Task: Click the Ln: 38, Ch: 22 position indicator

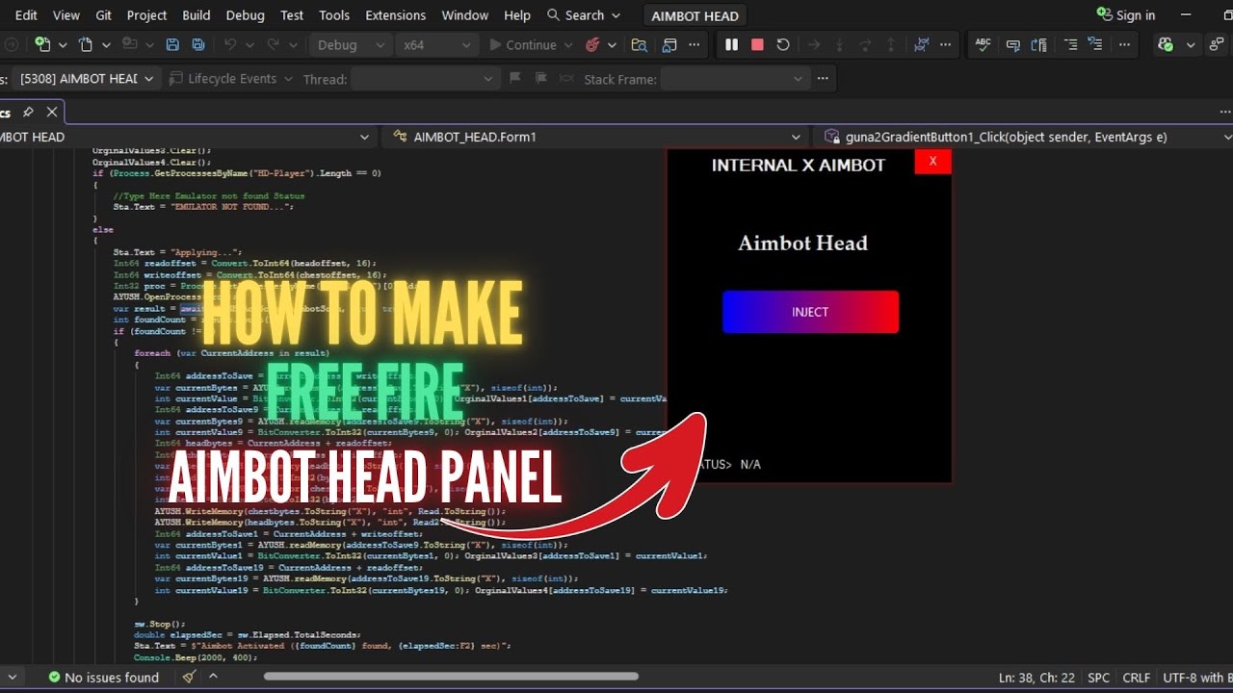Action: (x=1036, y=678)
